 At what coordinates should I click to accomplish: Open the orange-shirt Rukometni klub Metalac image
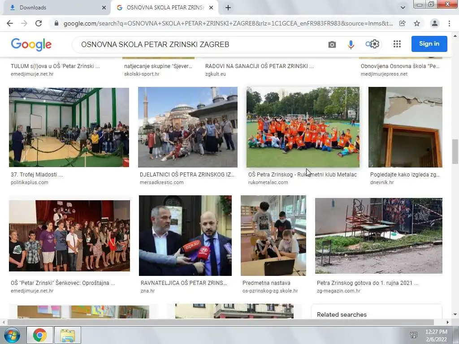pos(303,127)
